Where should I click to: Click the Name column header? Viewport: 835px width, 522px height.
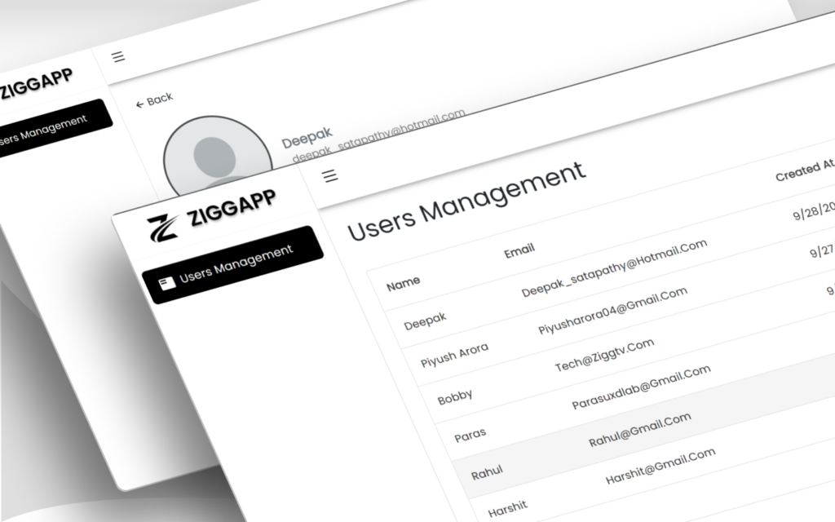tap(403, 284)
